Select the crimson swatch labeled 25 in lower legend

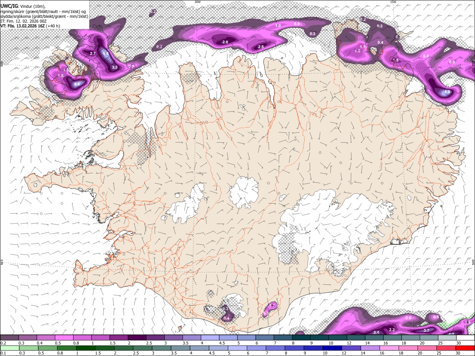[x=446, y=348]
